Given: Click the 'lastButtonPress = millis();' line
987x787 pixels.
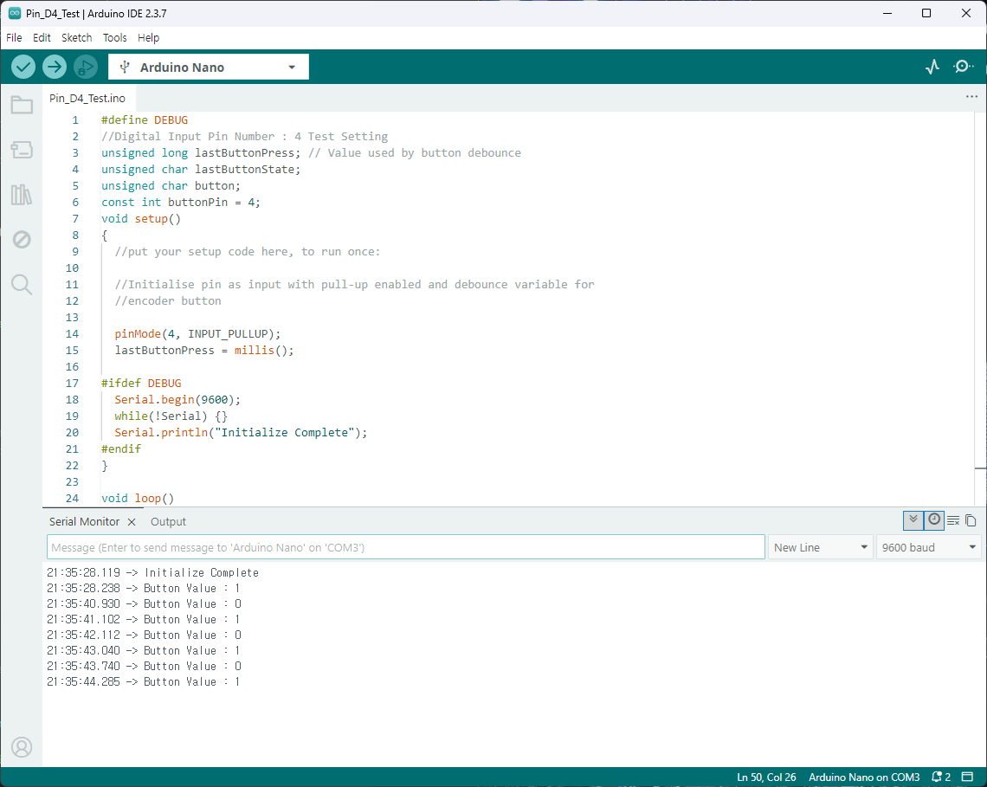Looking at the screenshot, I should (x=204, y=350).
